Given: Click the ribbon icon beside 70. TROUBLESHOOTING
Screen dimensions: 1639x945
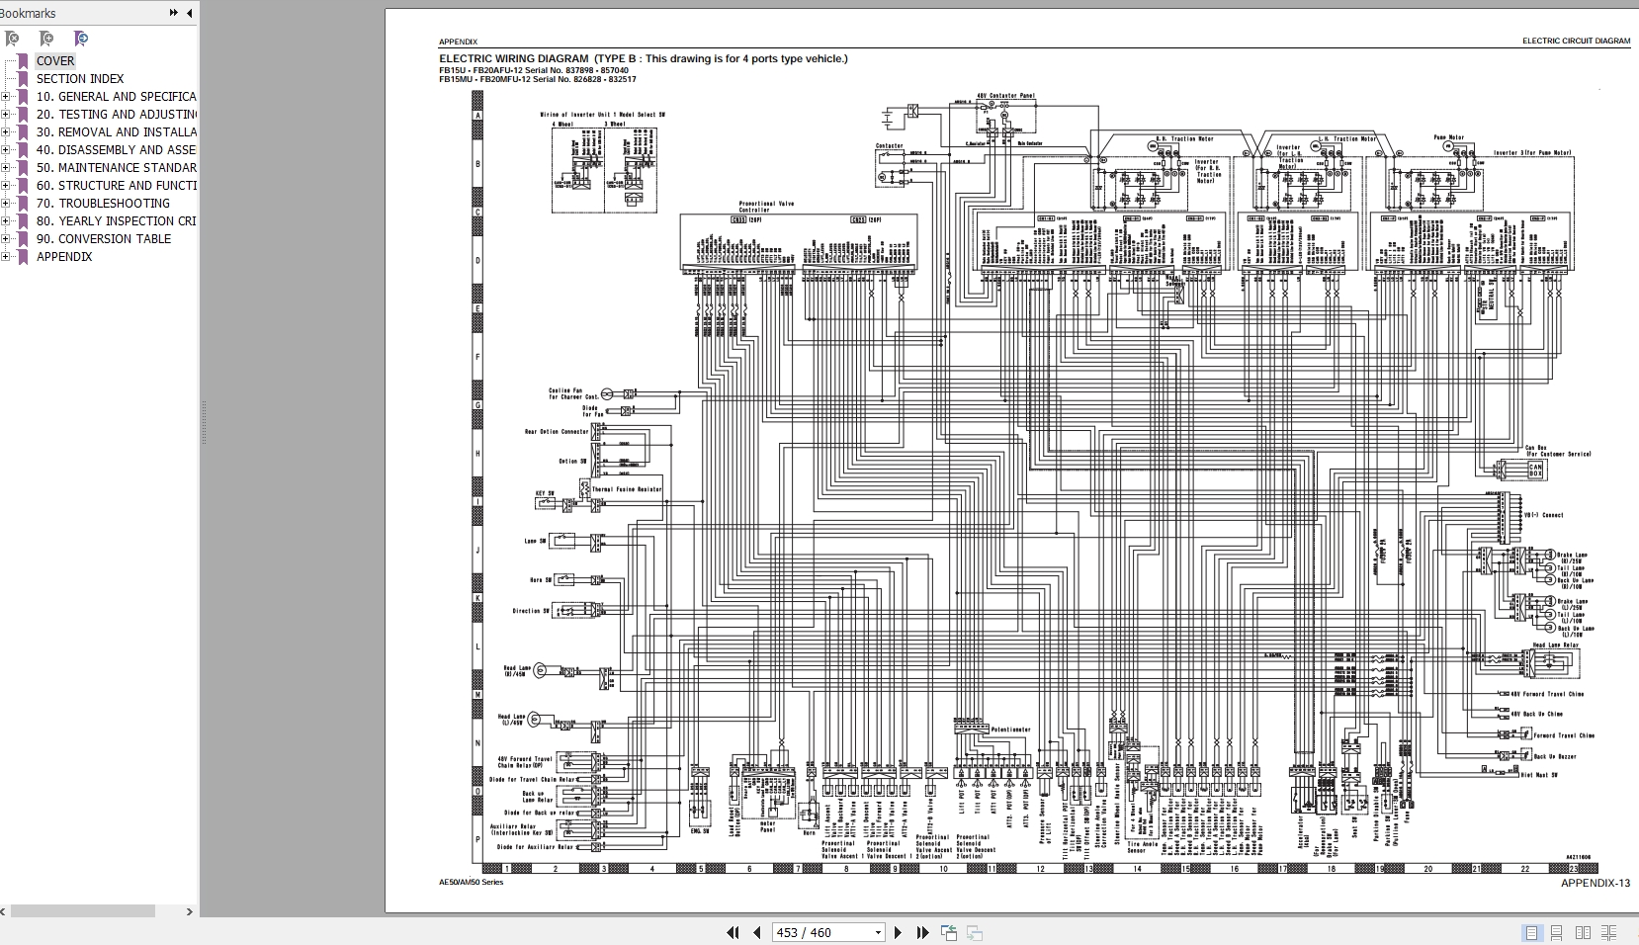Looking at the screenshot, I should (23, 203).
